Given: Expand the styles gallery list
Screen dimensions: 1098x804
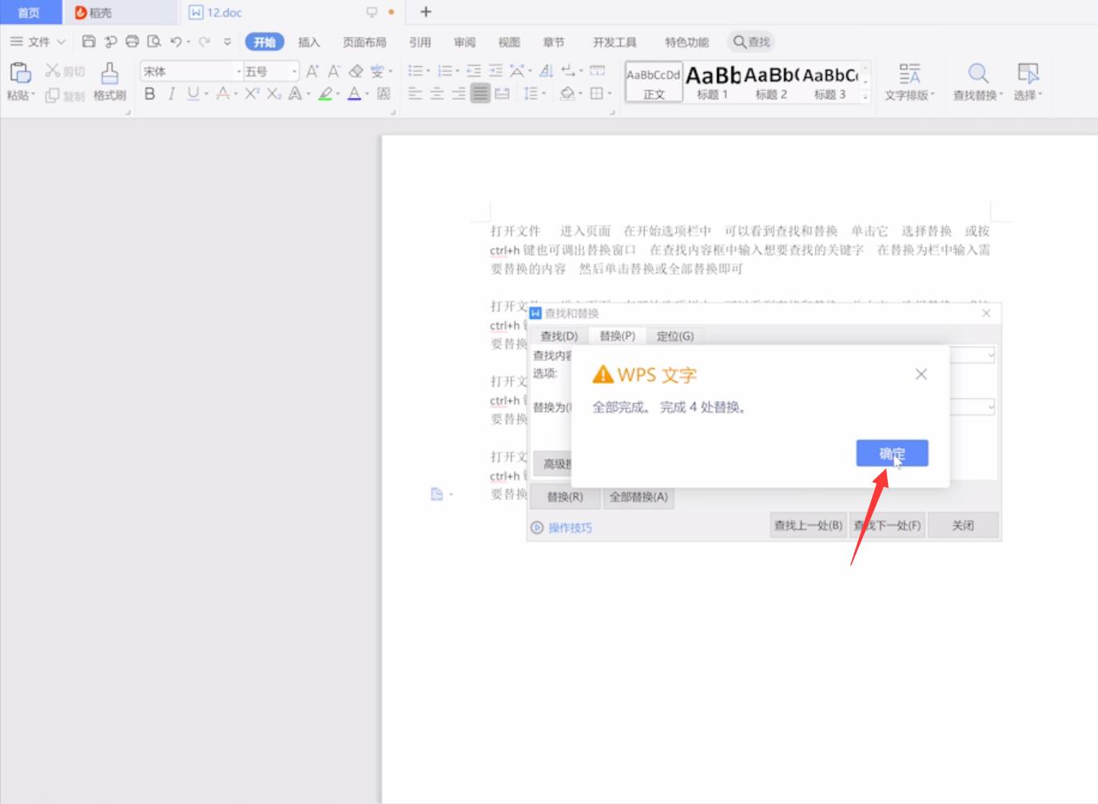Looking at the screenshot, I should 865,97.
